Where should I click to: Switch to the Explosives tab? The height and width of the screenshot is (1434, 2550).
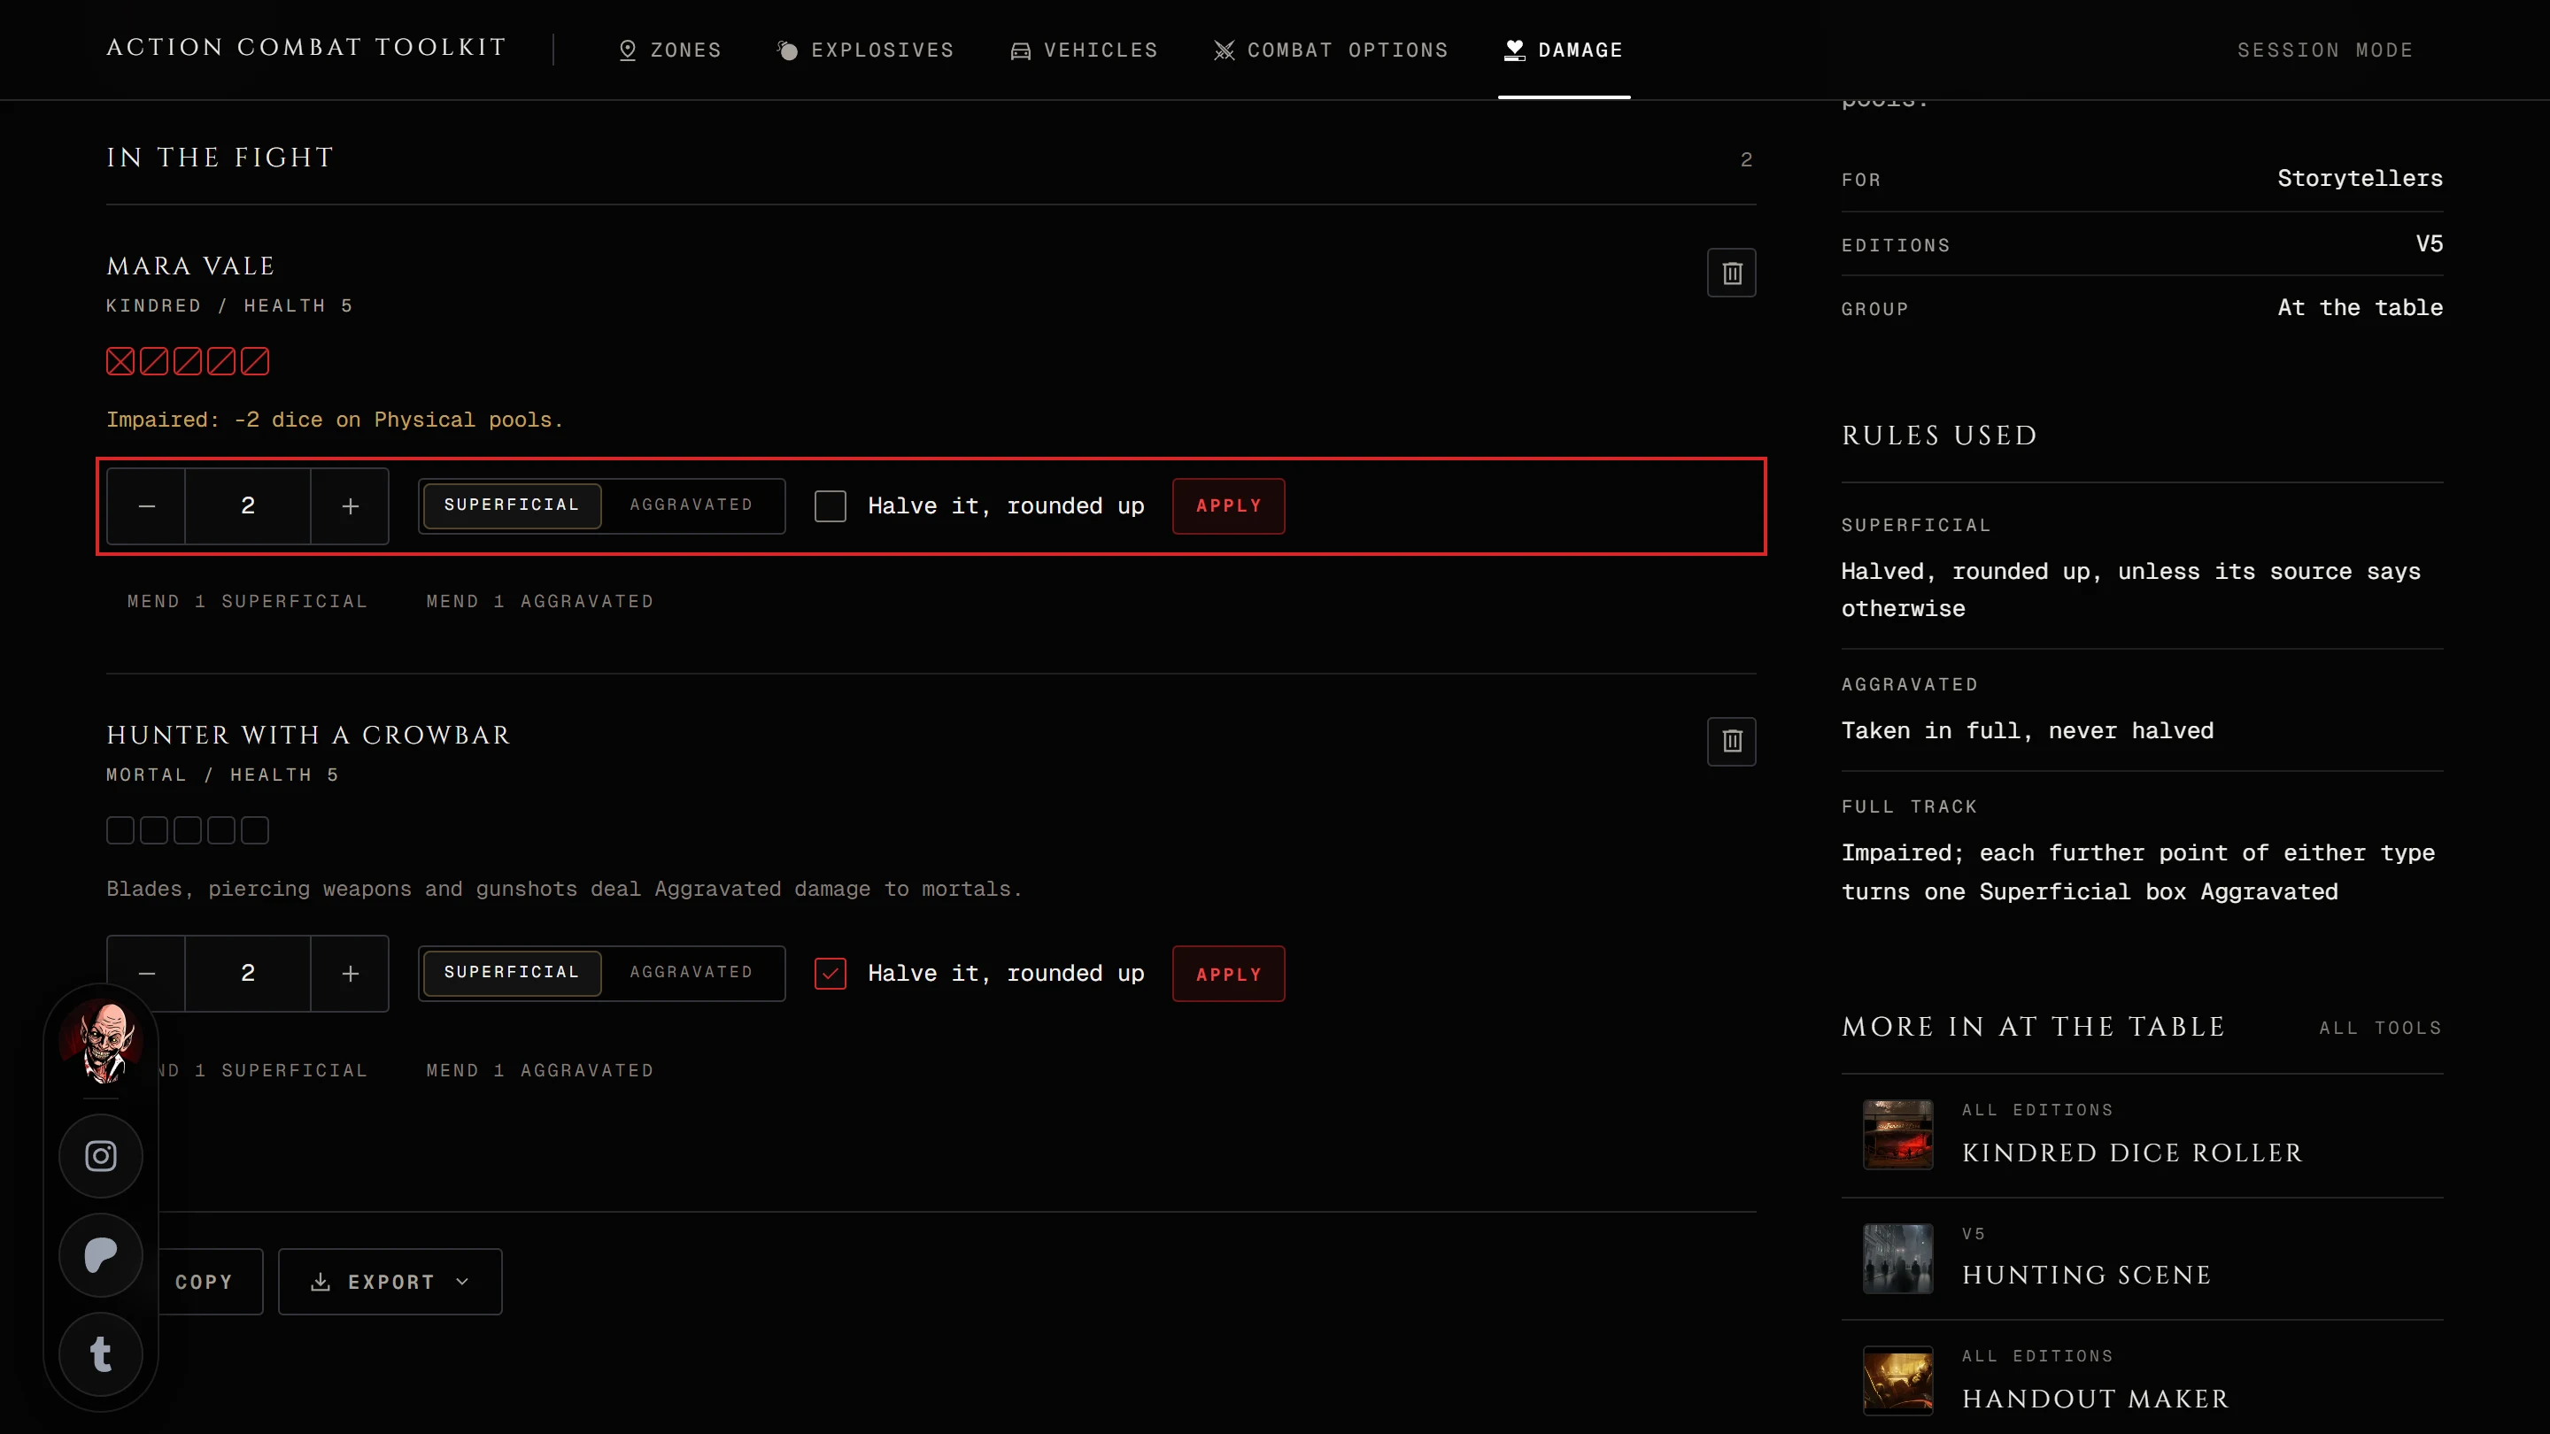(x=865, y=50)
